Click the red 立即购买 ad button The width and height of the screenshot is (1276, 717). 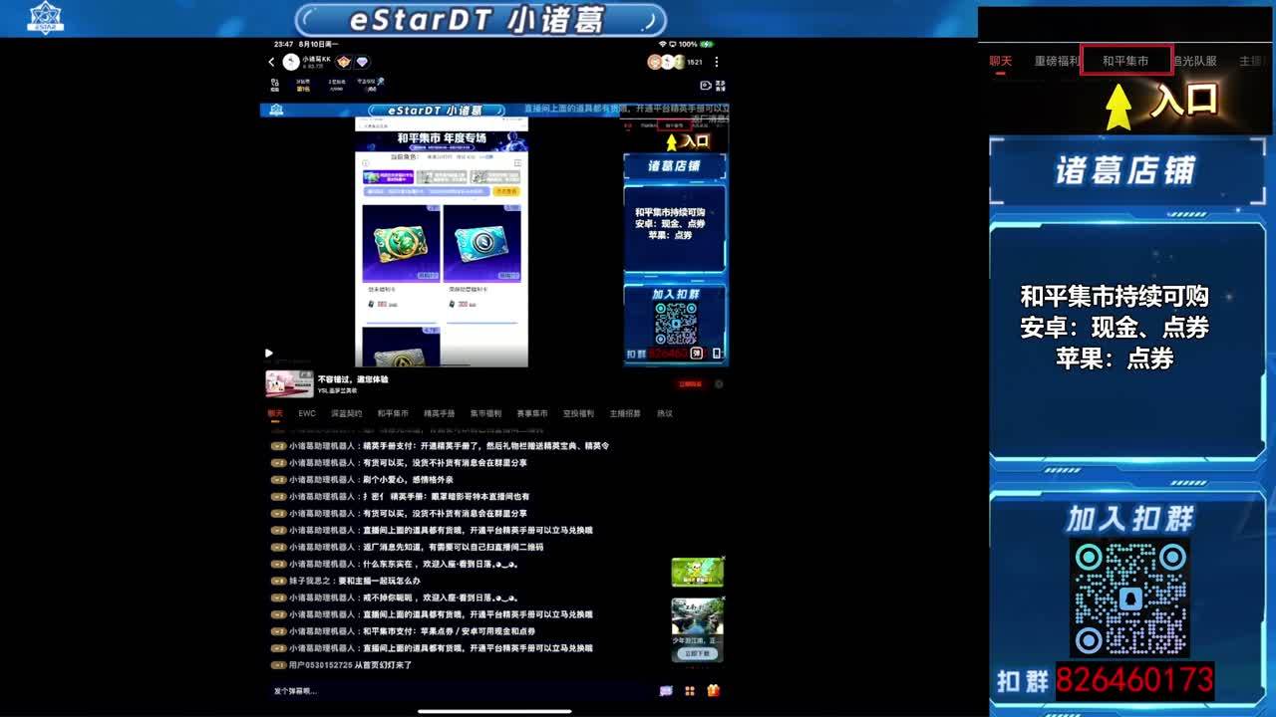click(x=690, y=383)
